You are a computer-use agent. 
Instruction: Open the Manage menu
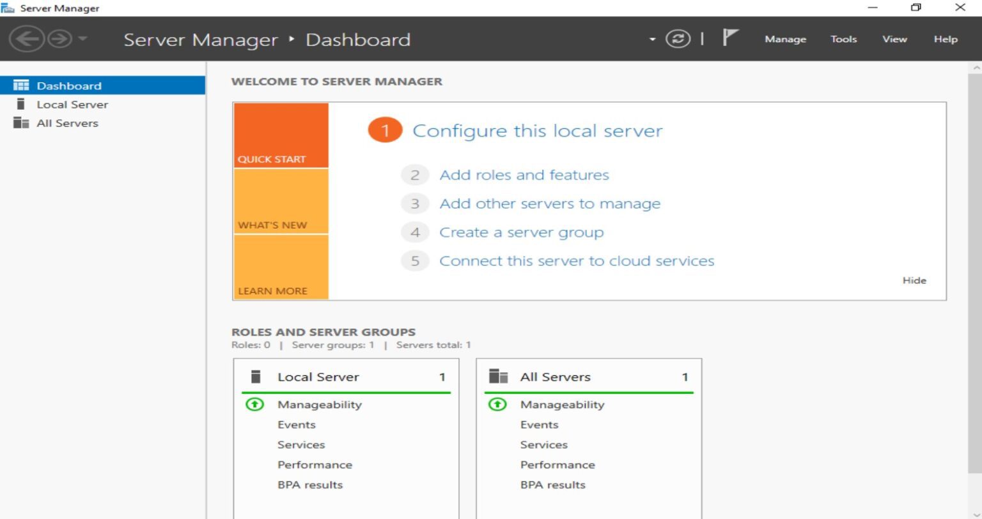(x=785, y=39)
